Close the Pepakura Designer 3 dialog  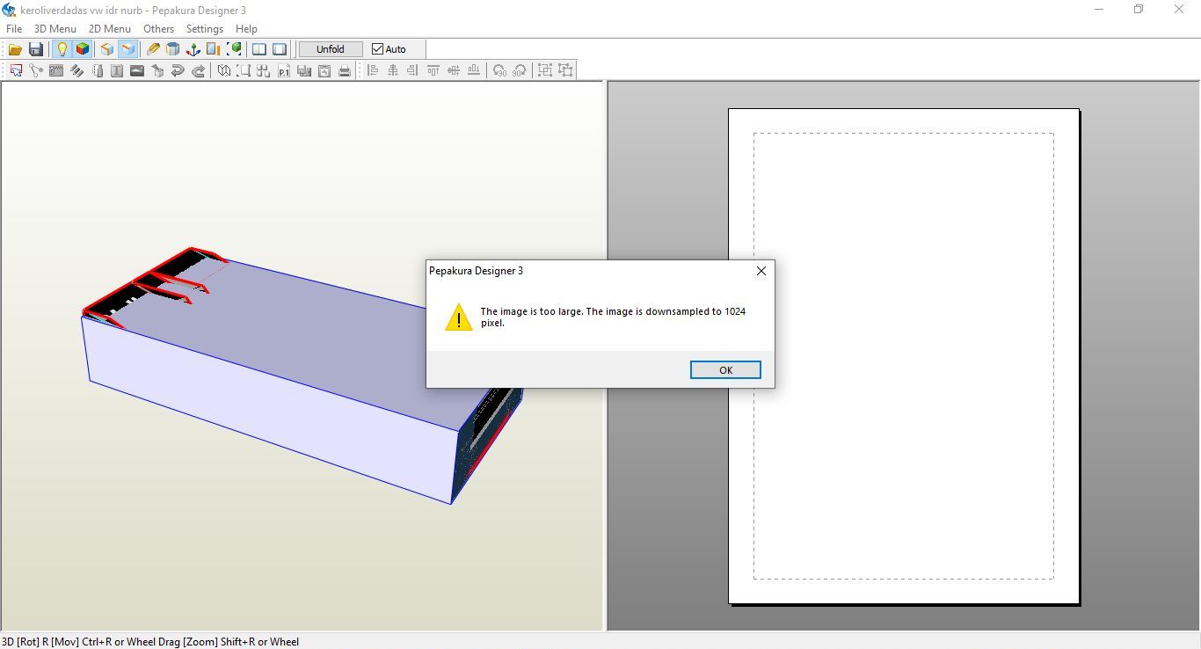[761, 271]
